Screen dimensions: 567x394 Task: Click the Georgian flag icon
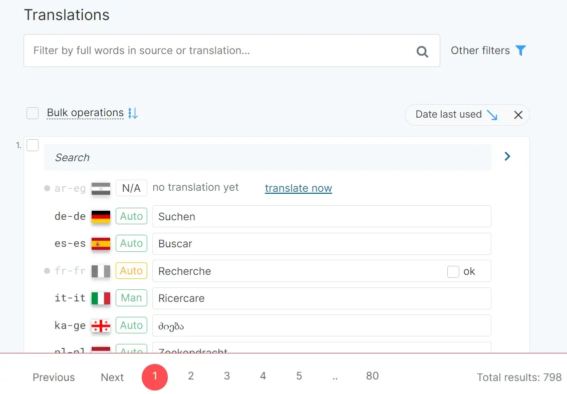[x=101, y=326]
